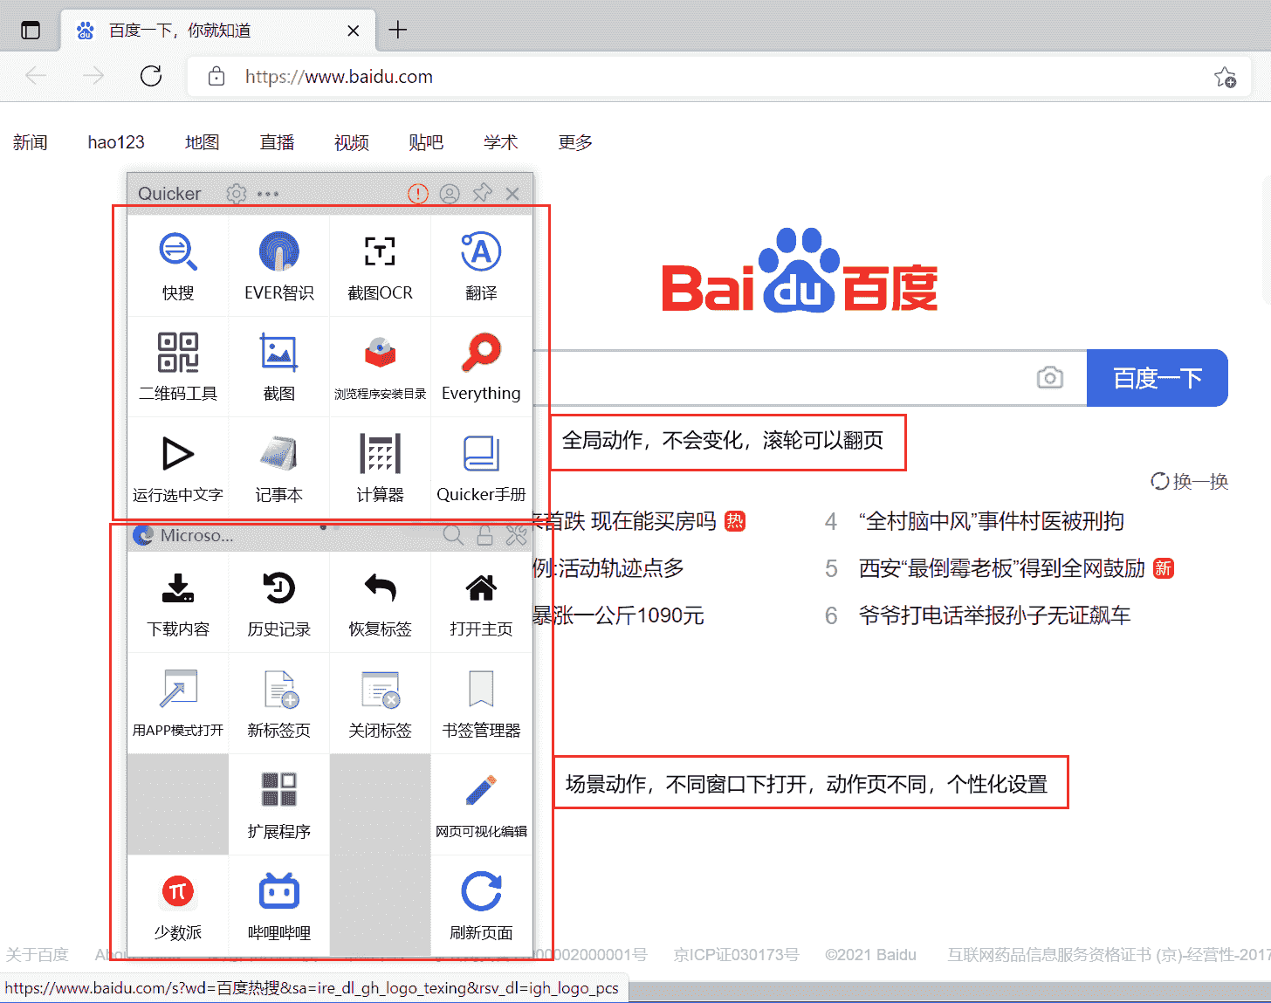1271x1003 pixels.
Task: Expand the 更多 nav menu
Action: tap(575, 142)
